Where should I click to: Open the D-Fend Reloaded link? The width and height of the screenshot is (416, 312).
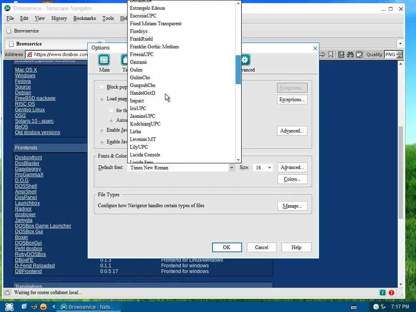(35, 266)
